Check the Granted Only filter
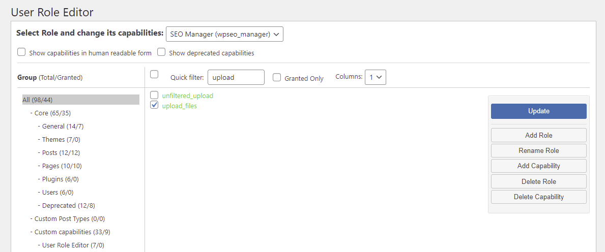The width and height of the screenshot is (605, 252). coord(277,78)
